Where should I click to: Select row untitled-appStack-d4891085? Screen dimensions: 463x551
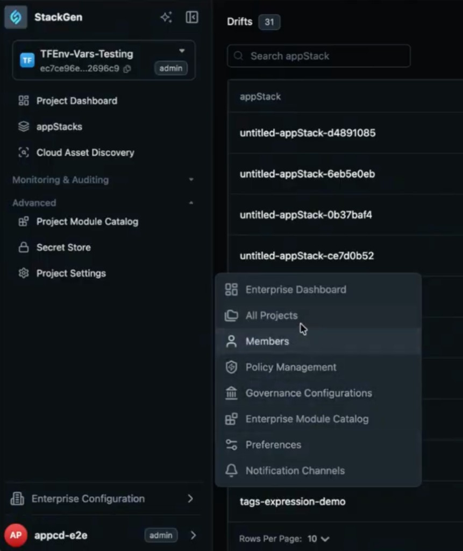pyautogui.click(x=345, y=133)
